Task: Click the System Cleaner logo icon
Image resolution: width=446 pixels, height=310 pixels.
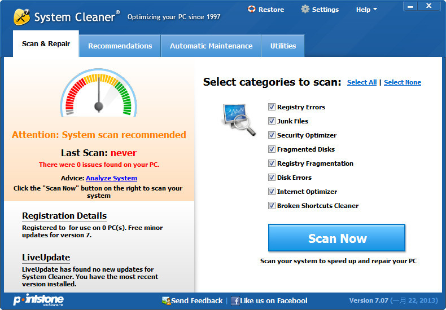Action: (x=21, y=17)
